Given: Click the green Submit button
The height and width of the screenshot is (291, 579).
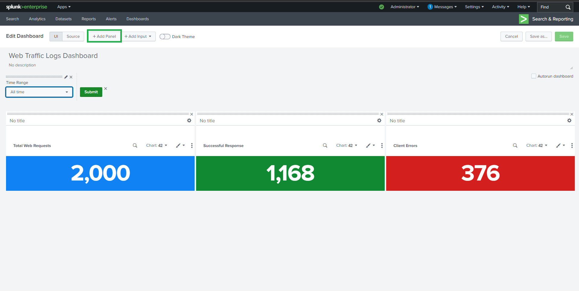Looking at the screenshot, I should pyautogui.click(x=91, y=92).
